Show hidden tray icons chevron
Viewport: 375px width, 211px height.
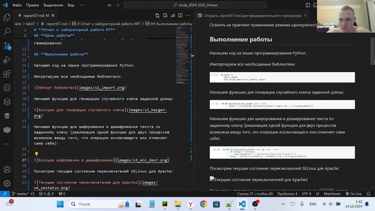click(x=283, y=204)
